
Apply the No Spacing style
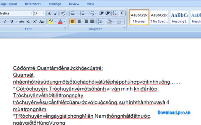(159, 17)
